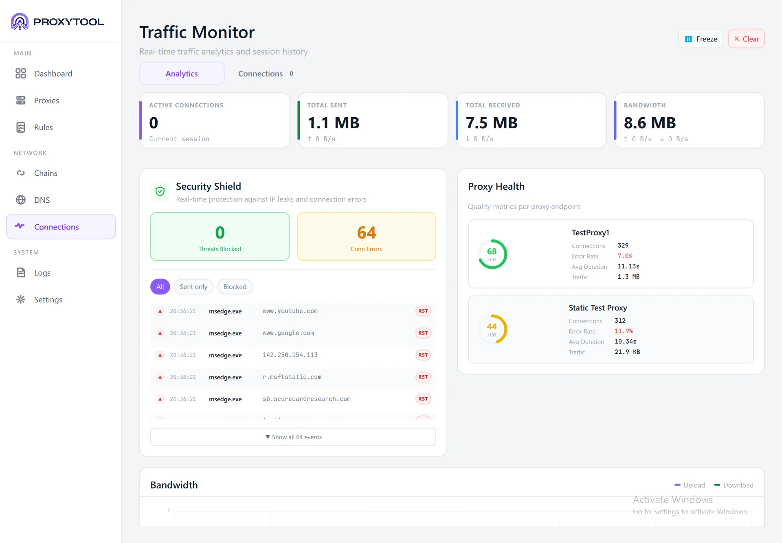Click the ProxyTool logo icon

20,22
